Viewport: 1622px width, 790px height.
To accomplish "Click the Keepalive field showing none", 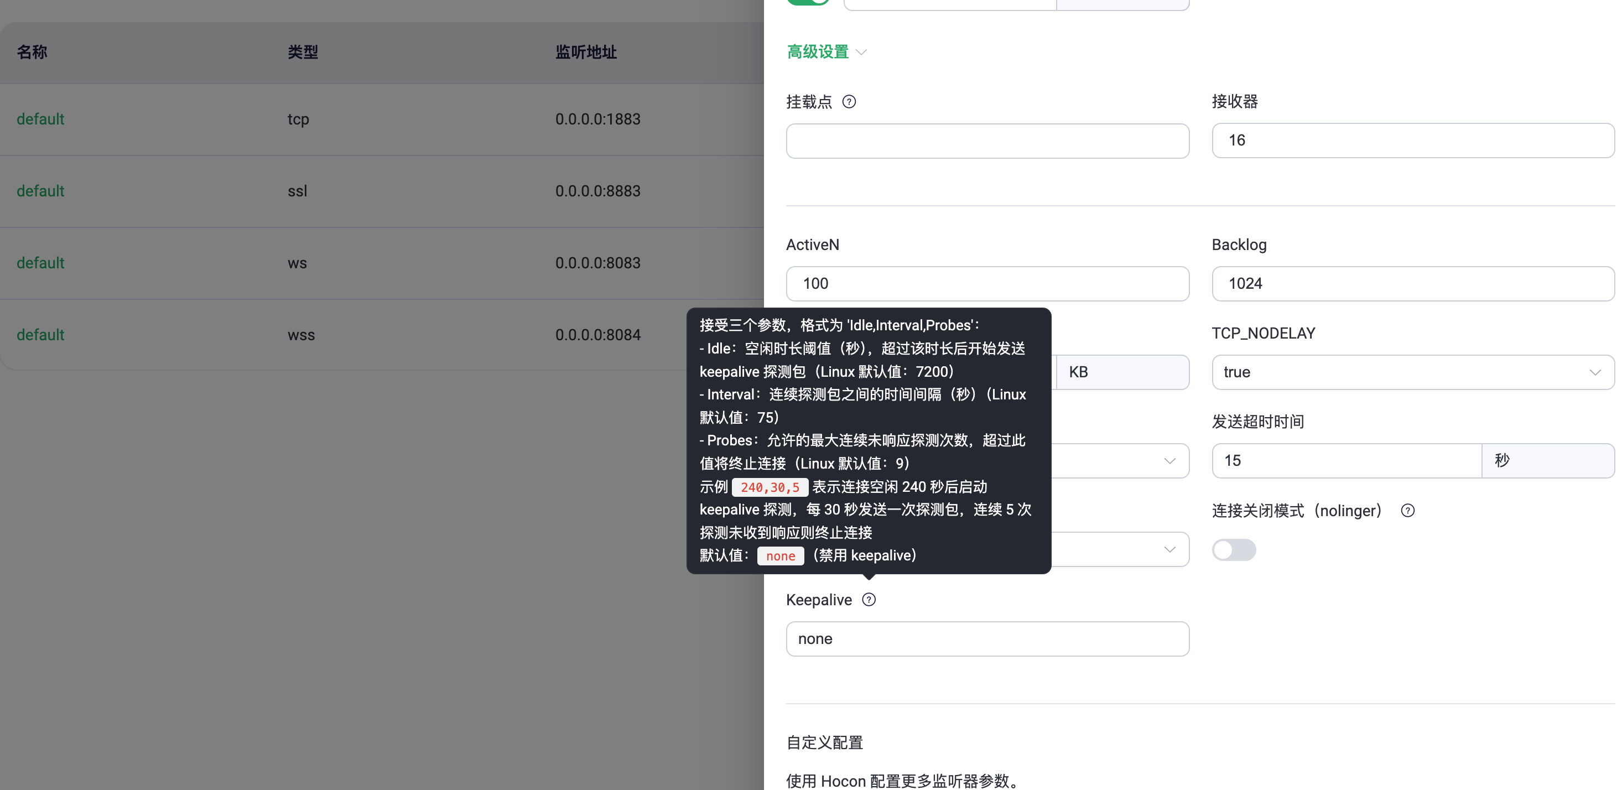I will pos(987,639).
